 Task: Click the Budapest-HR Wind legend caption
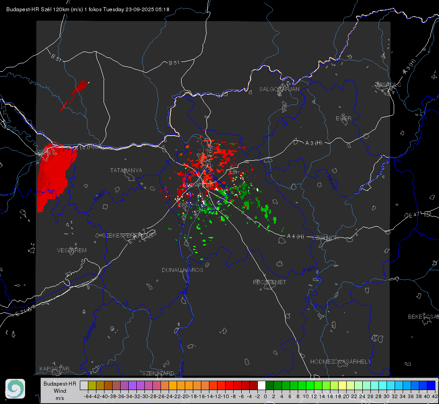click(x=60, y=391)
